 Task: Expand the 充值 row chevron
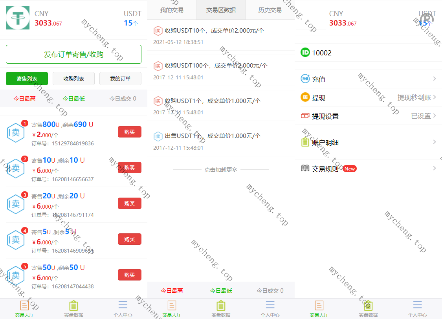[x=435, y=79]
